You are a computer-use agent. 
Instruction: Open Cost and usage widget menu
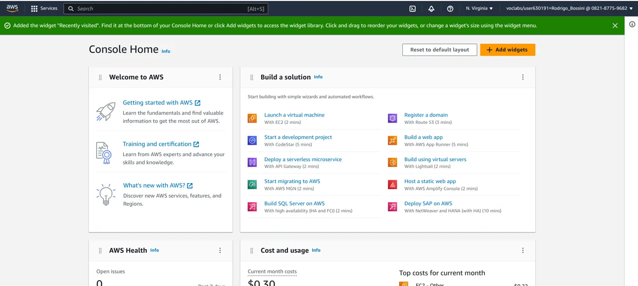click(x=523, y=250)
